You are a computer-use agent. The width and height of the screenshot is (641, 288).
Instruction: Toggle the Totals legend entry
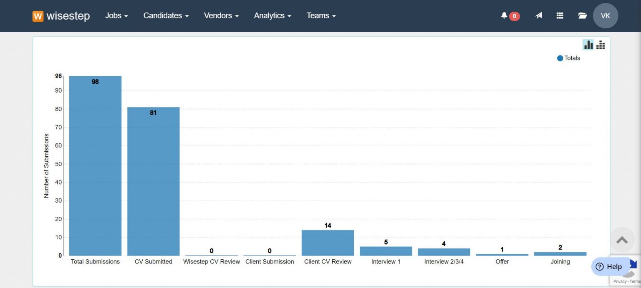568,58
